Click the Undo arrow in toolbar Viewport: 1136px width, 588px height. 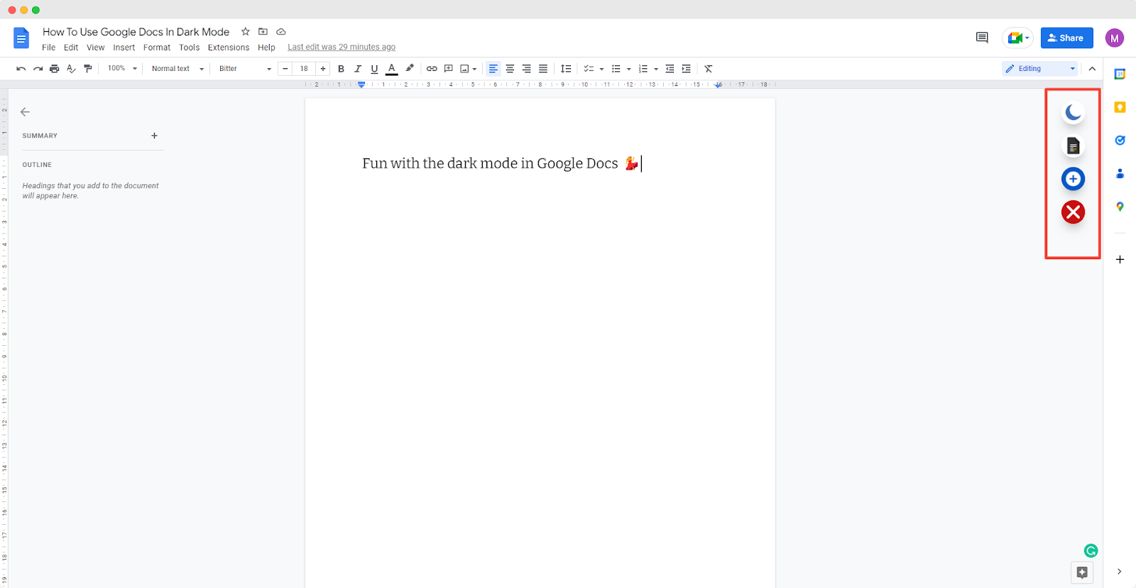pyautogui.click(x=21, y=69)
